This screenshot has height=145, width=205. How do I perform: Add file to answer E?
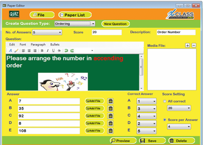tap(95, 131)
